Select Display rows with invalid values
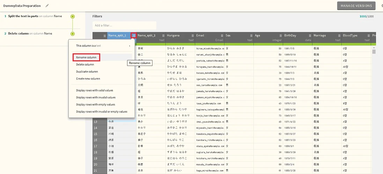This screenshot has width=383, height=174. tap(96, 97)
